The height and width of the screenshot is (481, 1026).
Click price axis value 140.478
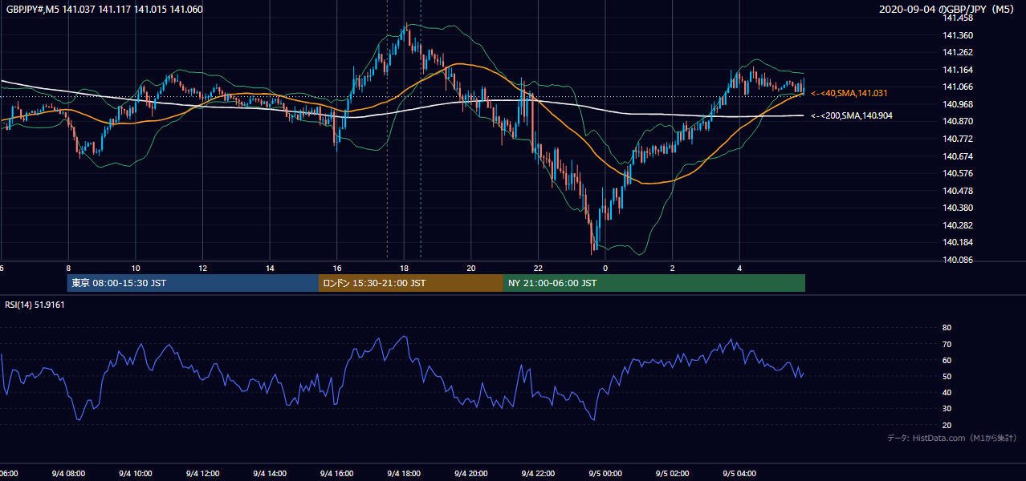click(x=959, y=191)
